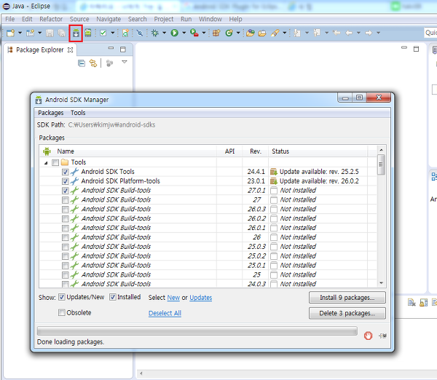Uncheck the Android SDK Tools checkbox

pos(66,172)
